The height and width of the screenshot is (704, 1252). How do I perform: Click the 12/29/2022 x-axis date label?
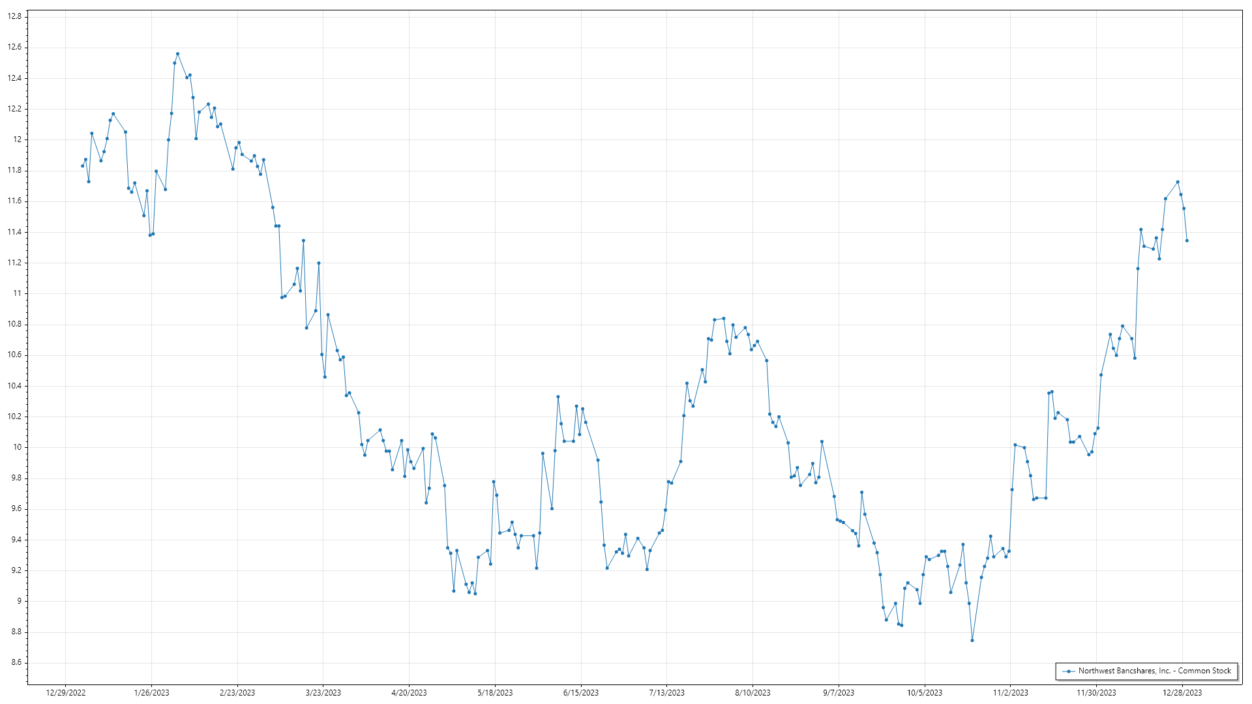(66, 693)
